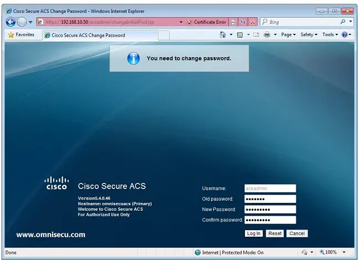Click the Certificate Error warning
This screenshot has width=359, height=260.
pos(207,22)
